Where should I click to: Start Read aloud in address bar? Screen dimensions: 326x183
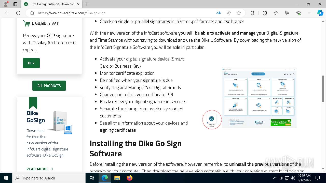point(229,13)
